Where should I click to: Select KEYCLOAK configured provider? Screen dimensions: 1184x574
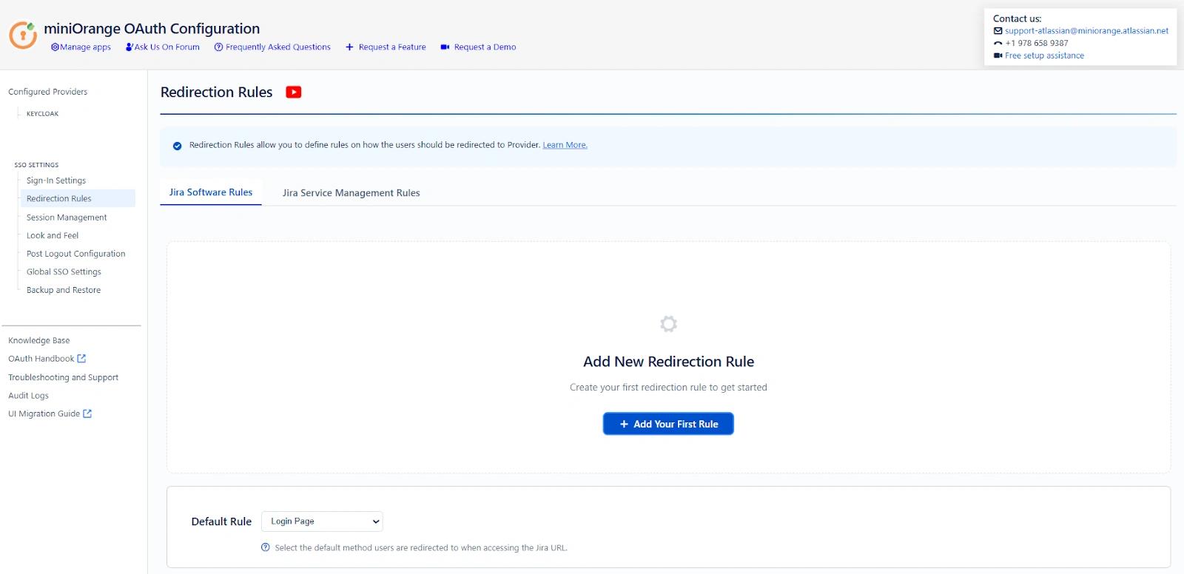point(42,114)
